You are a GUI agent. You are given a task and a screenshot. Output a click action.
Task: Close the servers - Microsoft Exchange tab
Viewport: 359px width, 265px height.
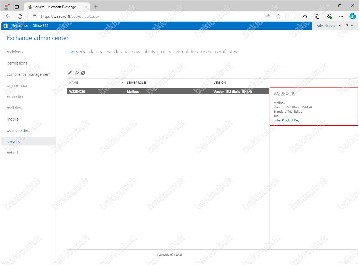(85, 7)
